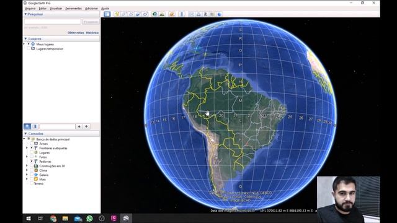Open File Explorer from the taskbar
397x223 pixels.
(65, 219)
